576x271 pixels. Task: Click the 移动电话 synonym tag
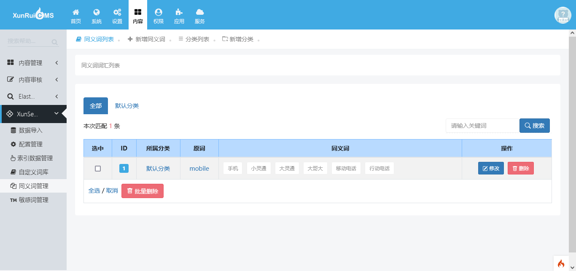coord(346,169)
